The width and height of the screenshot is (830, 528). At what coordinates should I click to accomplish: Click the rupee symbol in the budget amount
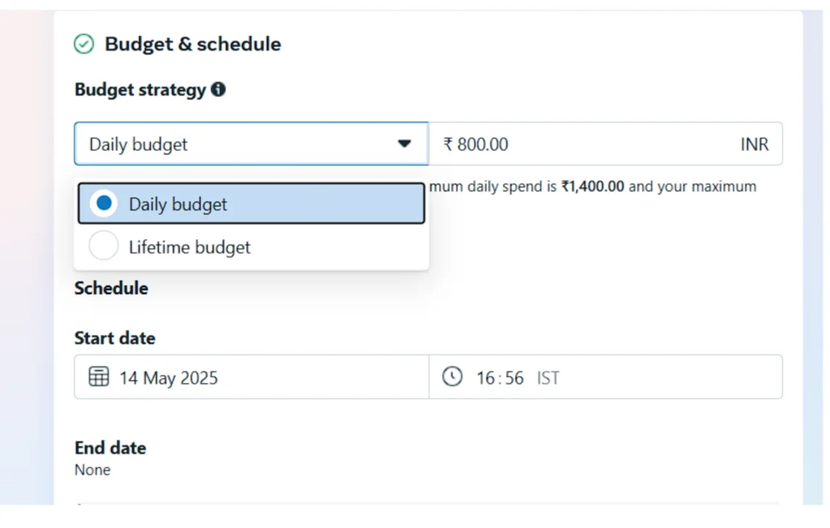(x=447, y=144)
